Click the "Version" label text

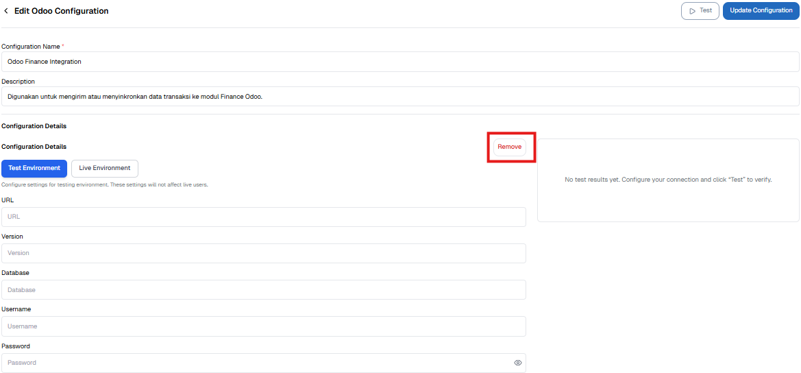tap(12, 237)
